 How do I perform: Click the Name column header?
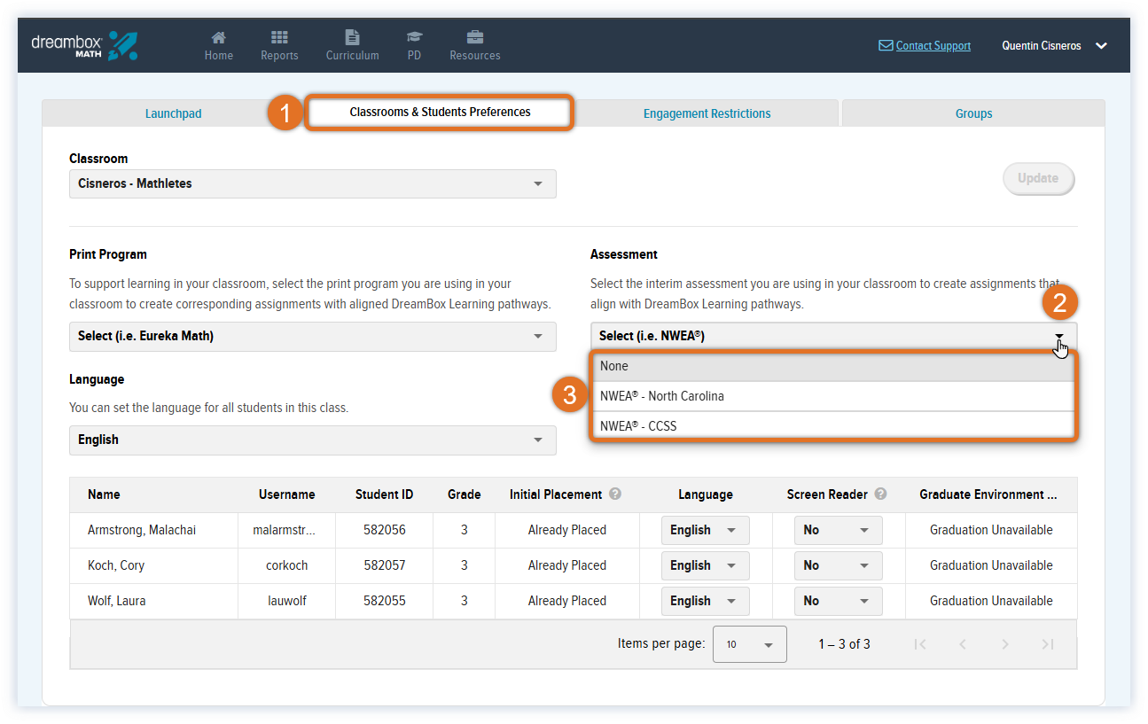(x=104, y=494)
